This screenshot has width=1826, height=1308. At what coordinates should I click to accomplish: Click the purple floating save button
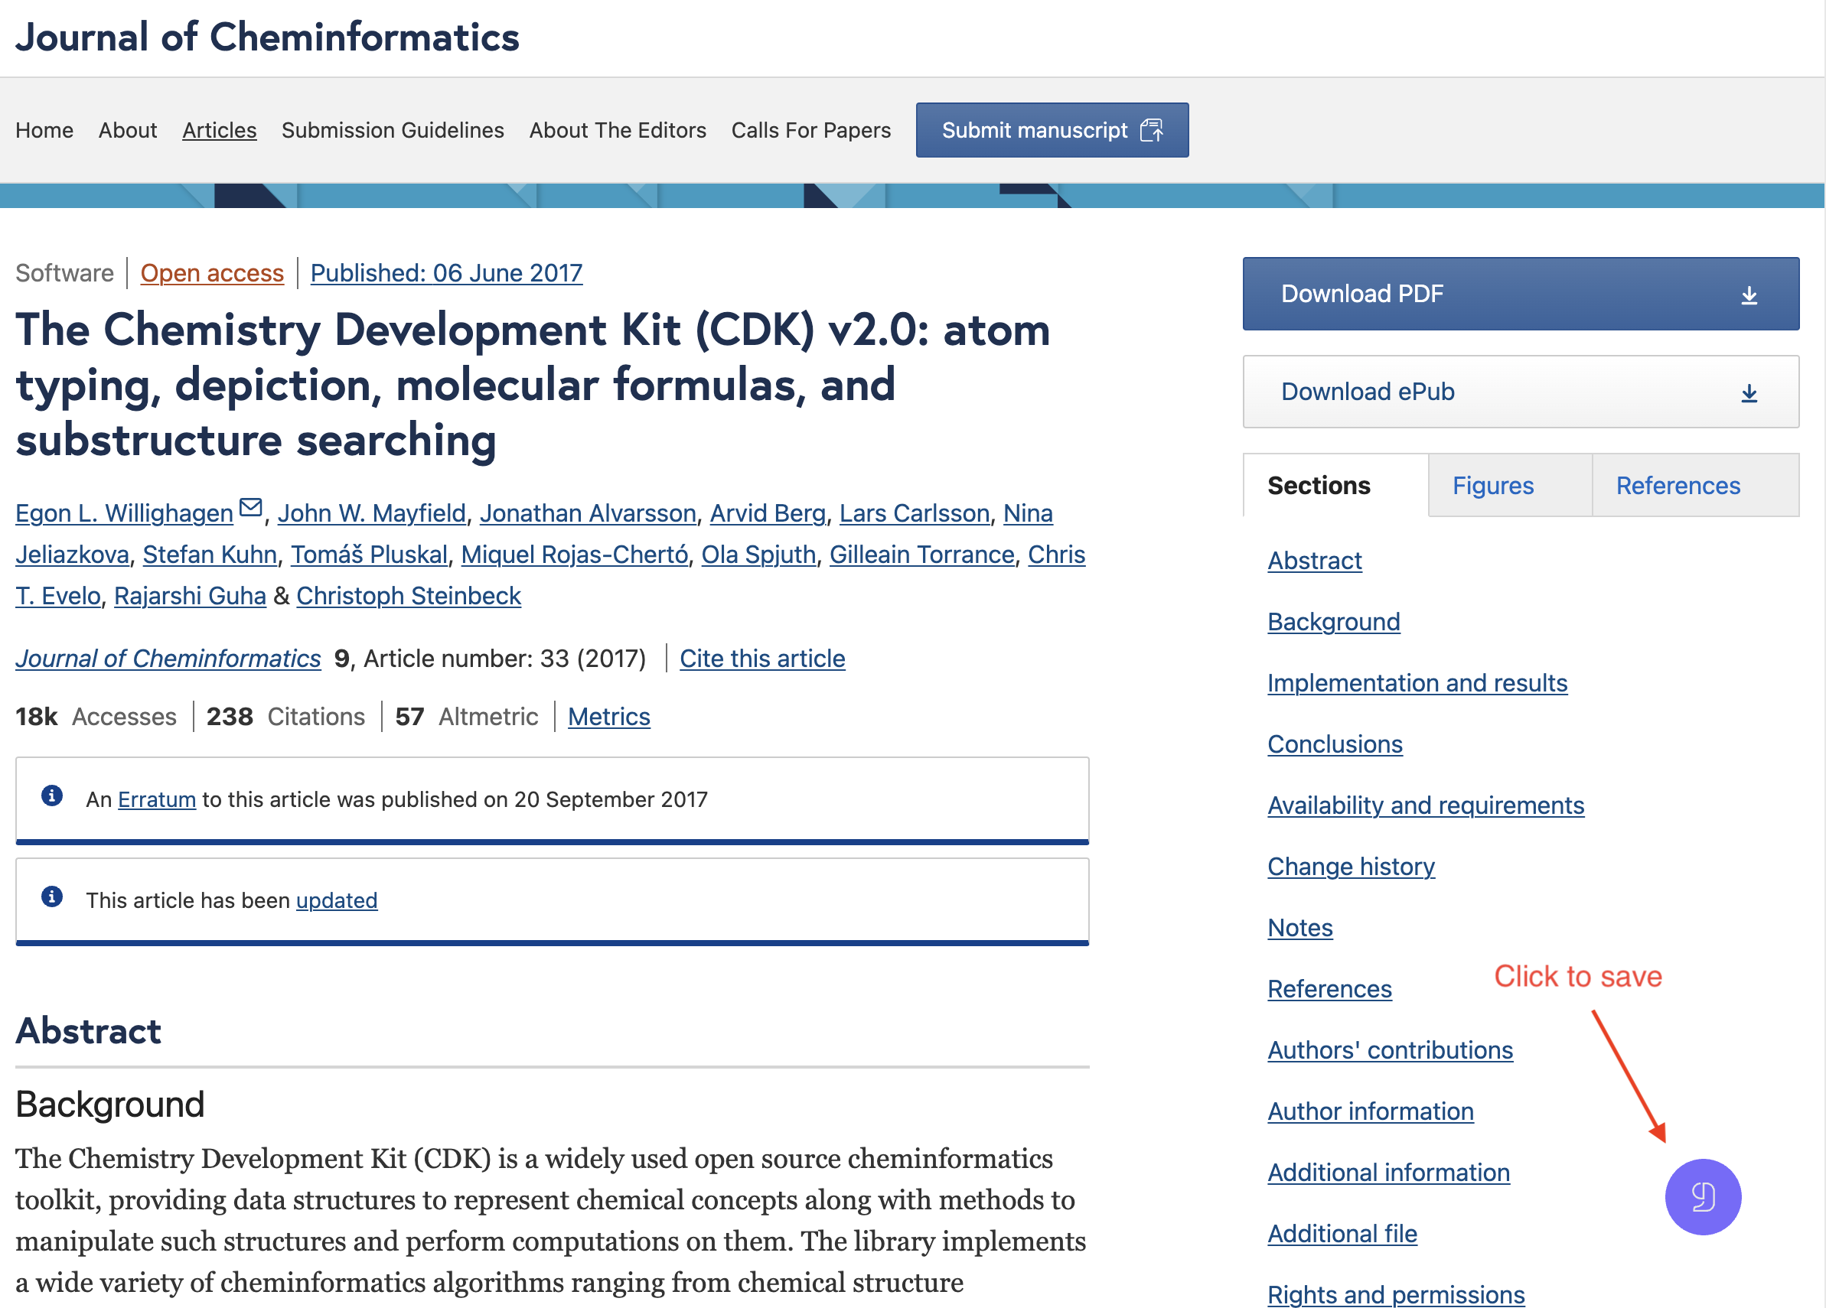(x=1702, y=1196)
